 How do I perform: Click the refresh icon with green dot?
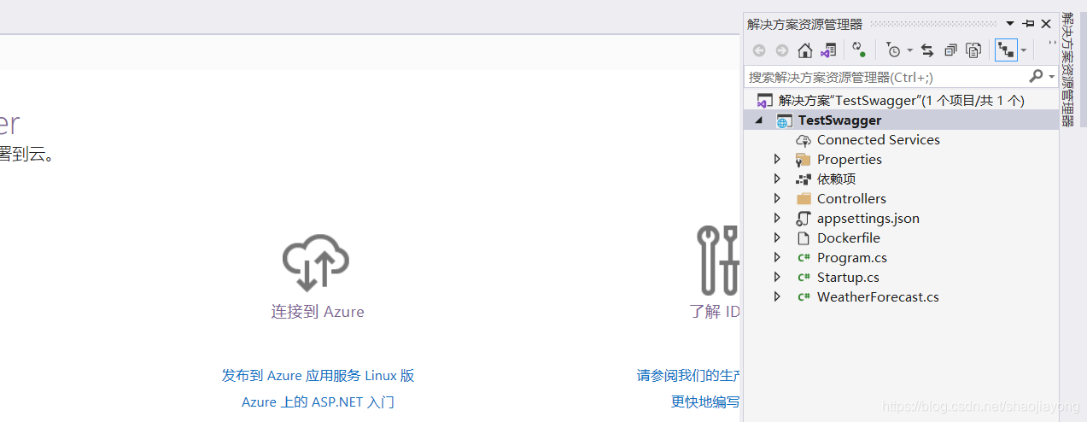pyautogui.click(x=859, y=50)
